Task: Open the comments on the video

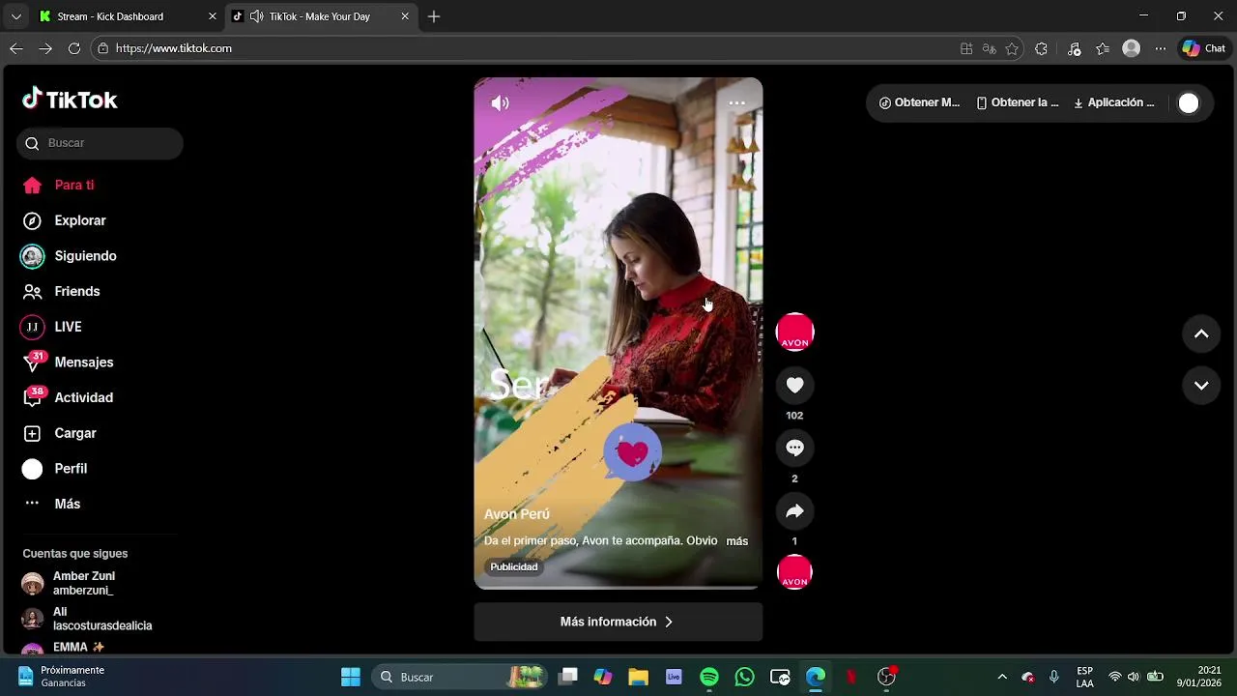Action: point(794,448)
